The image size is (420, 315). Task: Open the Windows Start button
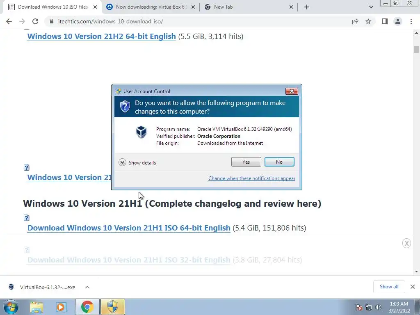point(11,307)
